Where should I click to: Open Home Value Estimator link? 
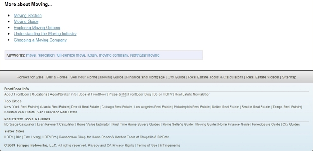[93, 125]
